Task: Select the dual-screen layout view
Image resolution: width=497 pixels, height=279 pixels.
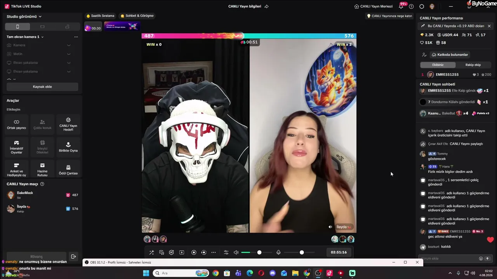Action: tap(67, 27)
